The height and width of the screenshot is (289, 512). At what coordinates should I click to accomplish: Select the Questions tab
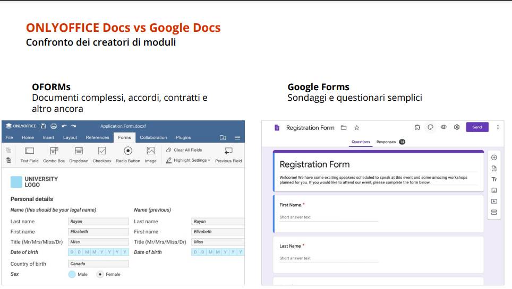pyautogui.click(x=361, y=142)
